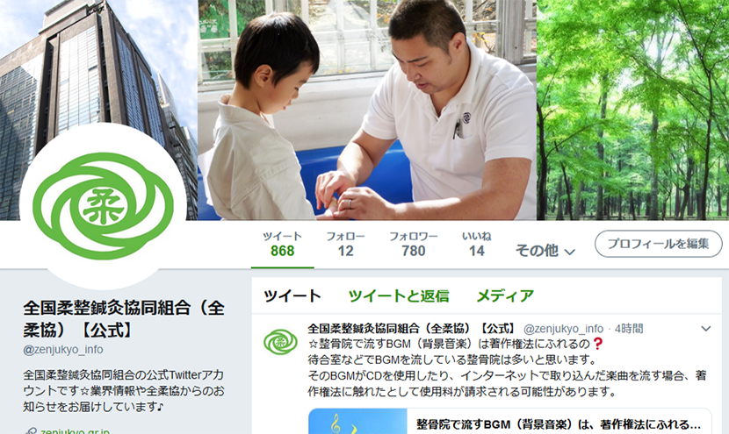This screenshot has width=729, height=434.
Task: Switch to ツイートと返信 tab
Action: [x=399, y=295]
